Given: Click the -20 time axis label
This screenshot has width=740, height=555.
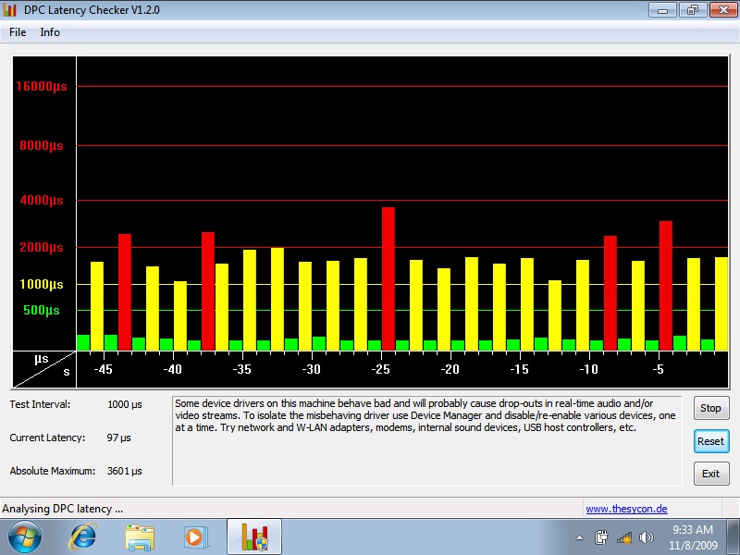Looking at the screenshot, I should click(450, 369).
